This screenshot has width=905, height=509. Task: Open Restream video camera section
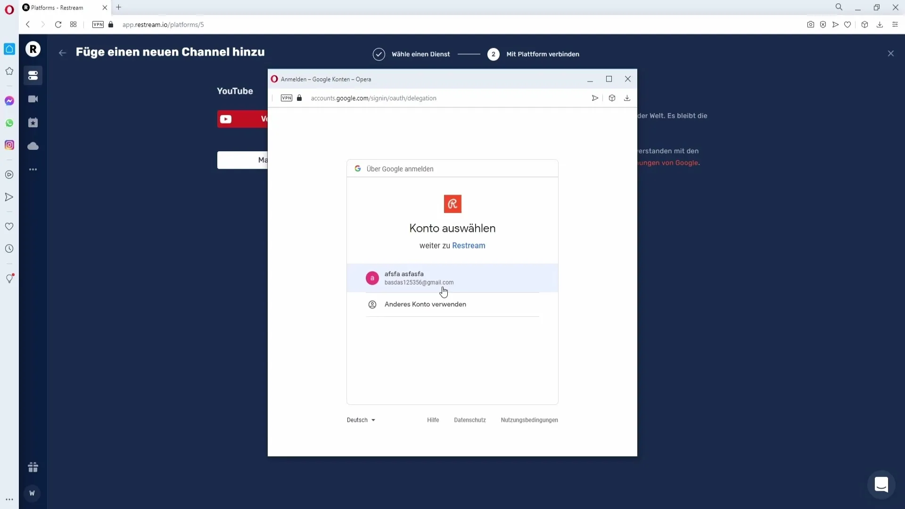coord(33,99)
